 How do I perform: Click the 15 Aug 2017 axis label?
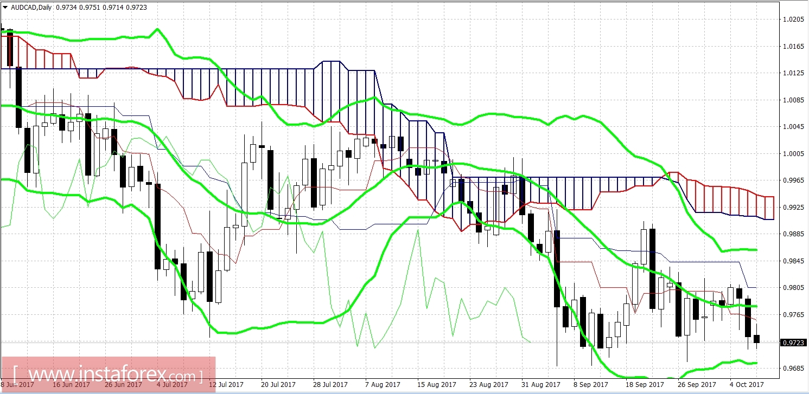pyautogui.click(x=436, y=385)
